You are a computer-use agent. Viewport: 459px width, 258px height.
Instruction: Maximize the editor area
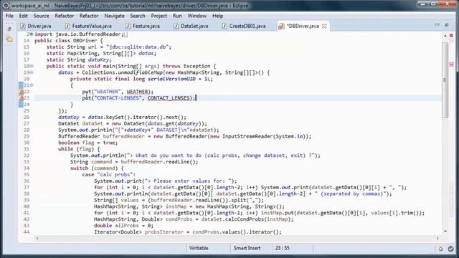point(446,25)
